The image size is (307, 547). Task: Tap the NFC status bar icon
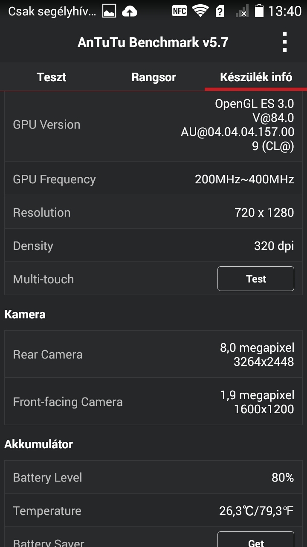pyautogui.click(x=180, y=11)
